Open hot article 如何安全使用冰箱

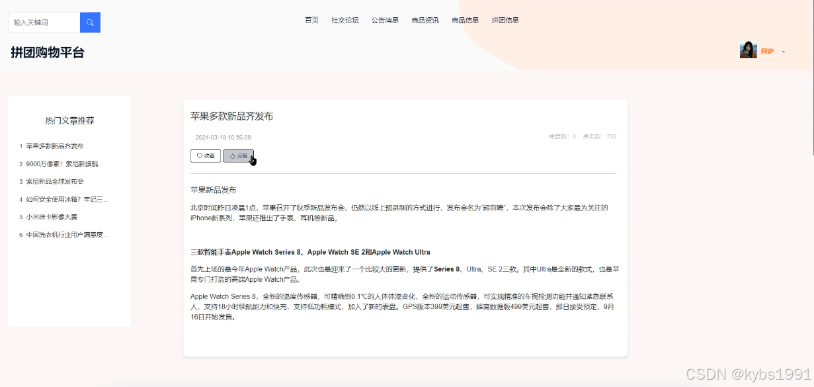click(x=67, y=199)
